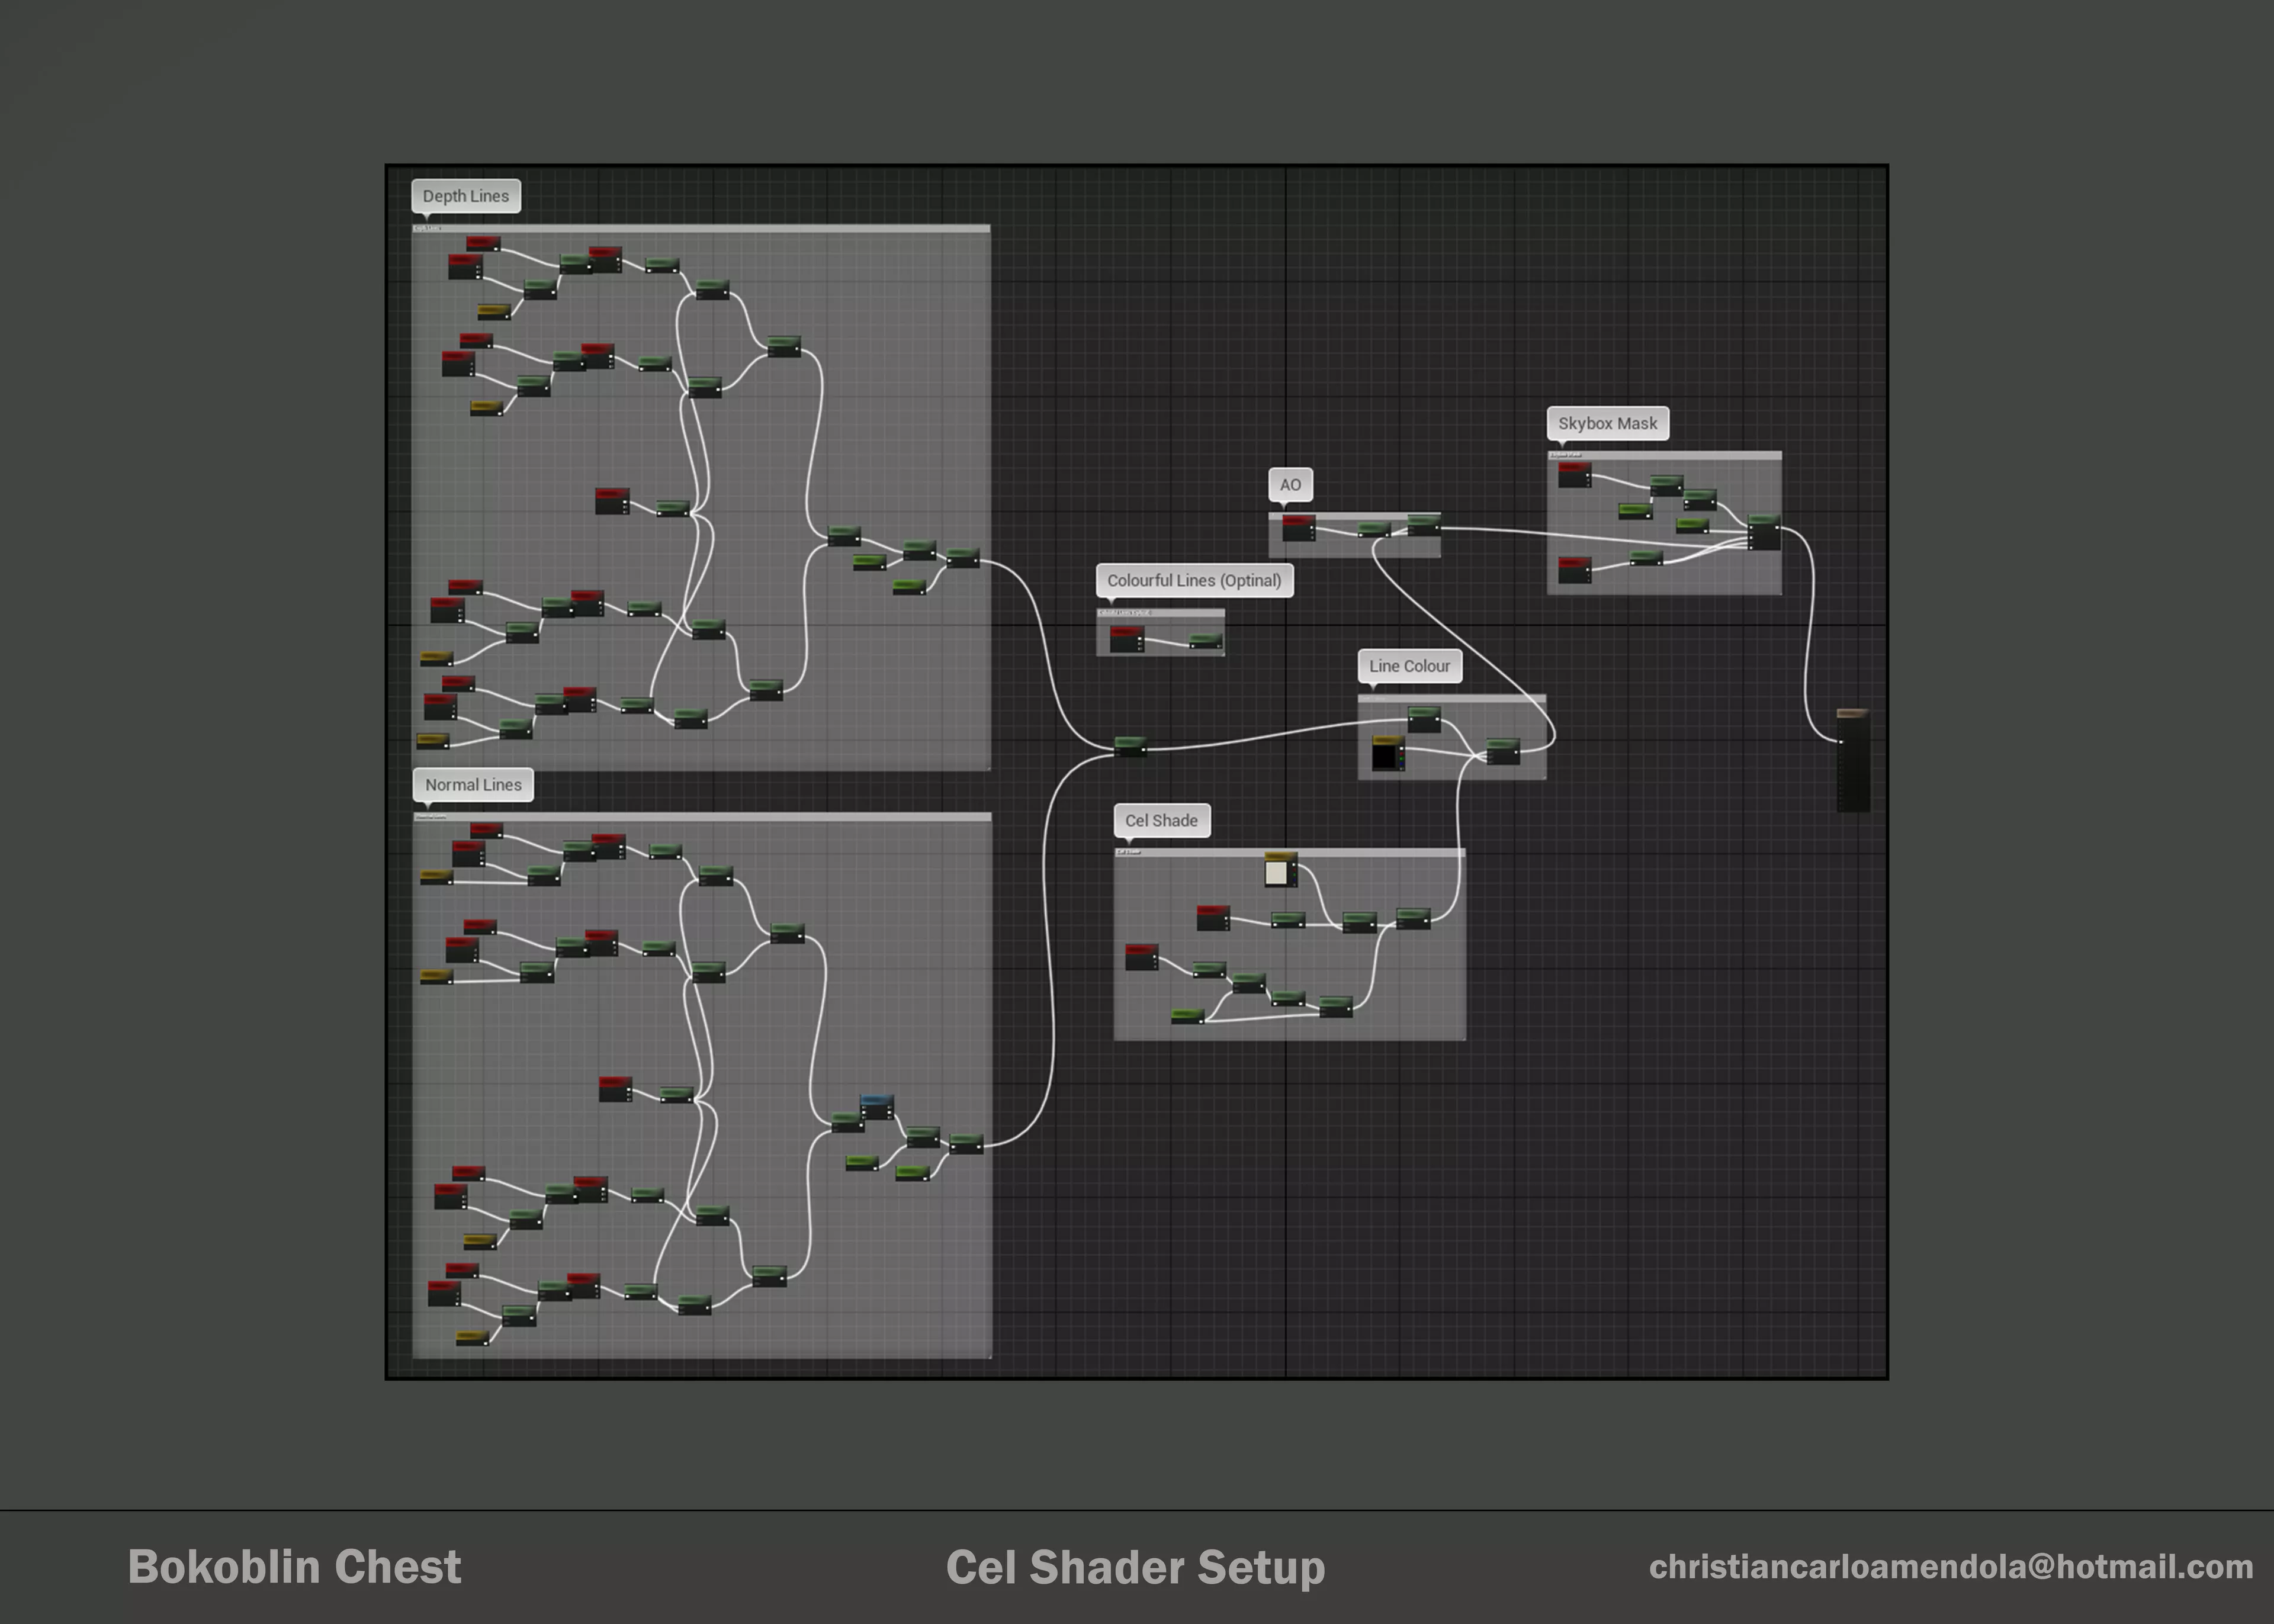This screenshot has width=2274, height=1624.
Task: Click the Skybox Mask comment bubble
Action: coord(1607,424)
